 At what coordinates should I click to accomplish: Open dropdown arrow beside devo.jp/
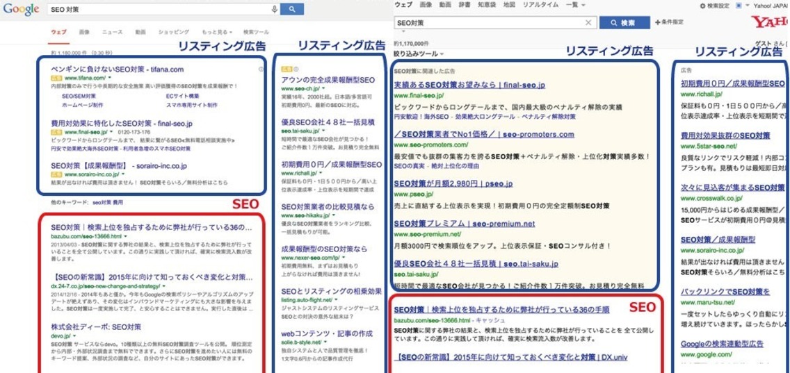click(x=73, y=335)
